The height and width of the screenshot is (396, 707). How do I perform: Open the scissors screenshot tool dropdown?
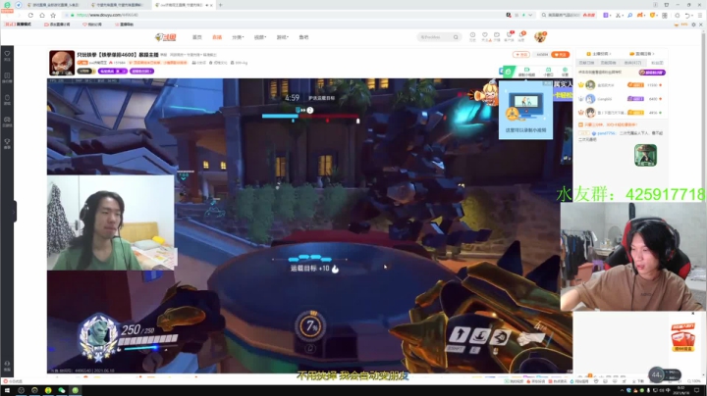620,15
